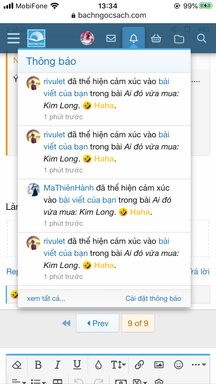
Task: Open the hamburger navigation menu
Action: coord(13,38)
